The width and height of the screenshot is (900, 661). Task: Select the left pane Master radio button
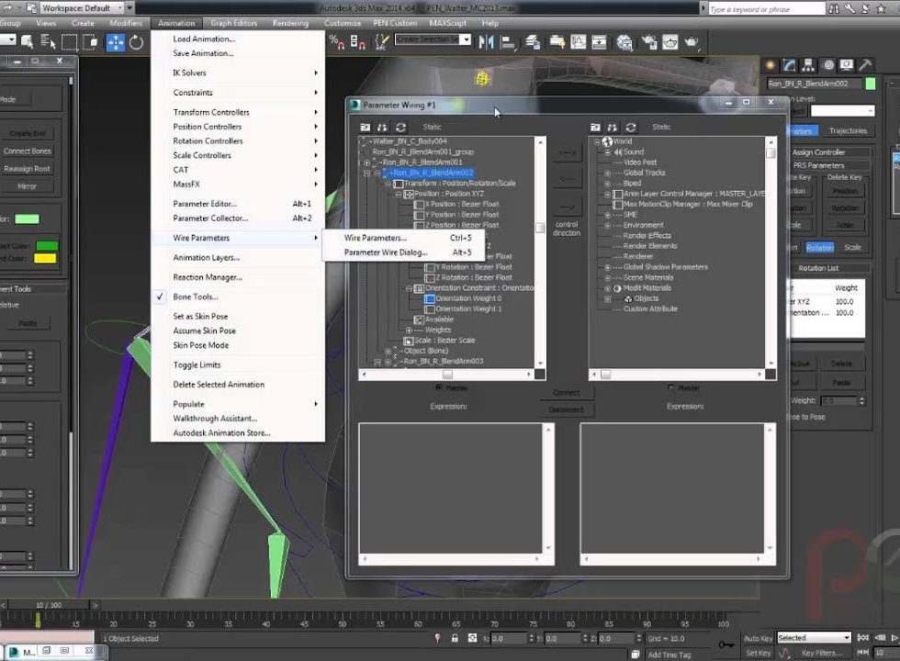click(439, 387)
